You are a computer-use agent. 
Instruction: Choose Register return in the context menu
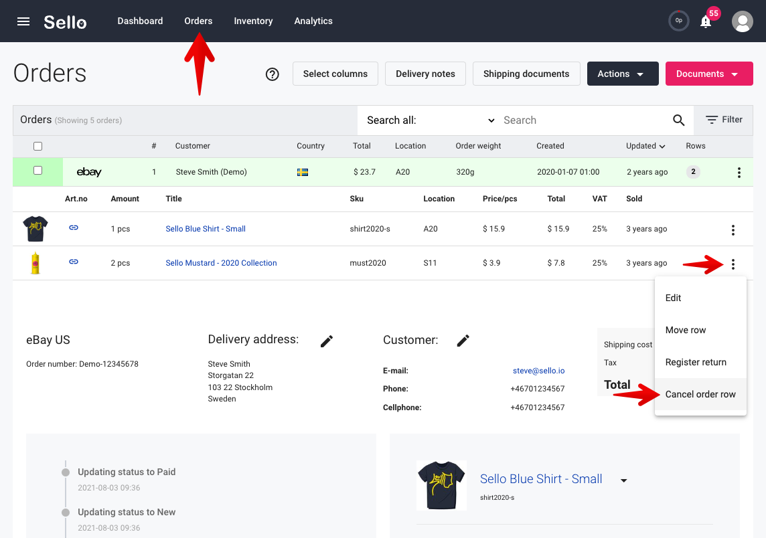pos(700,362)
